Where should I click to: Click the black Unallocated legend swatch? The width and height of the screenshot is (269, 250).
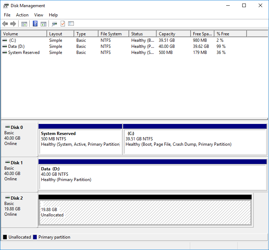coord(5,237)
